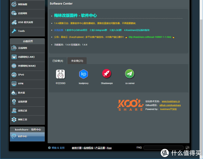The image size is (203, 159).
Task: Select the 防火墙 firewall flame icon
Action: click(14, 92)
